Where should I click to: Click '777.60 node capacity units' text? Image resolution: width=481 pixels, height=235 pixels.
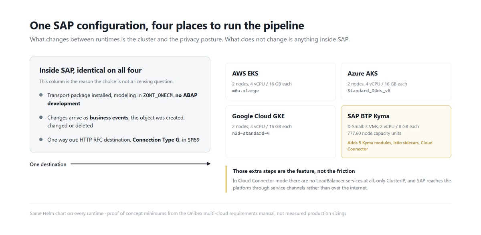[374, 133]
